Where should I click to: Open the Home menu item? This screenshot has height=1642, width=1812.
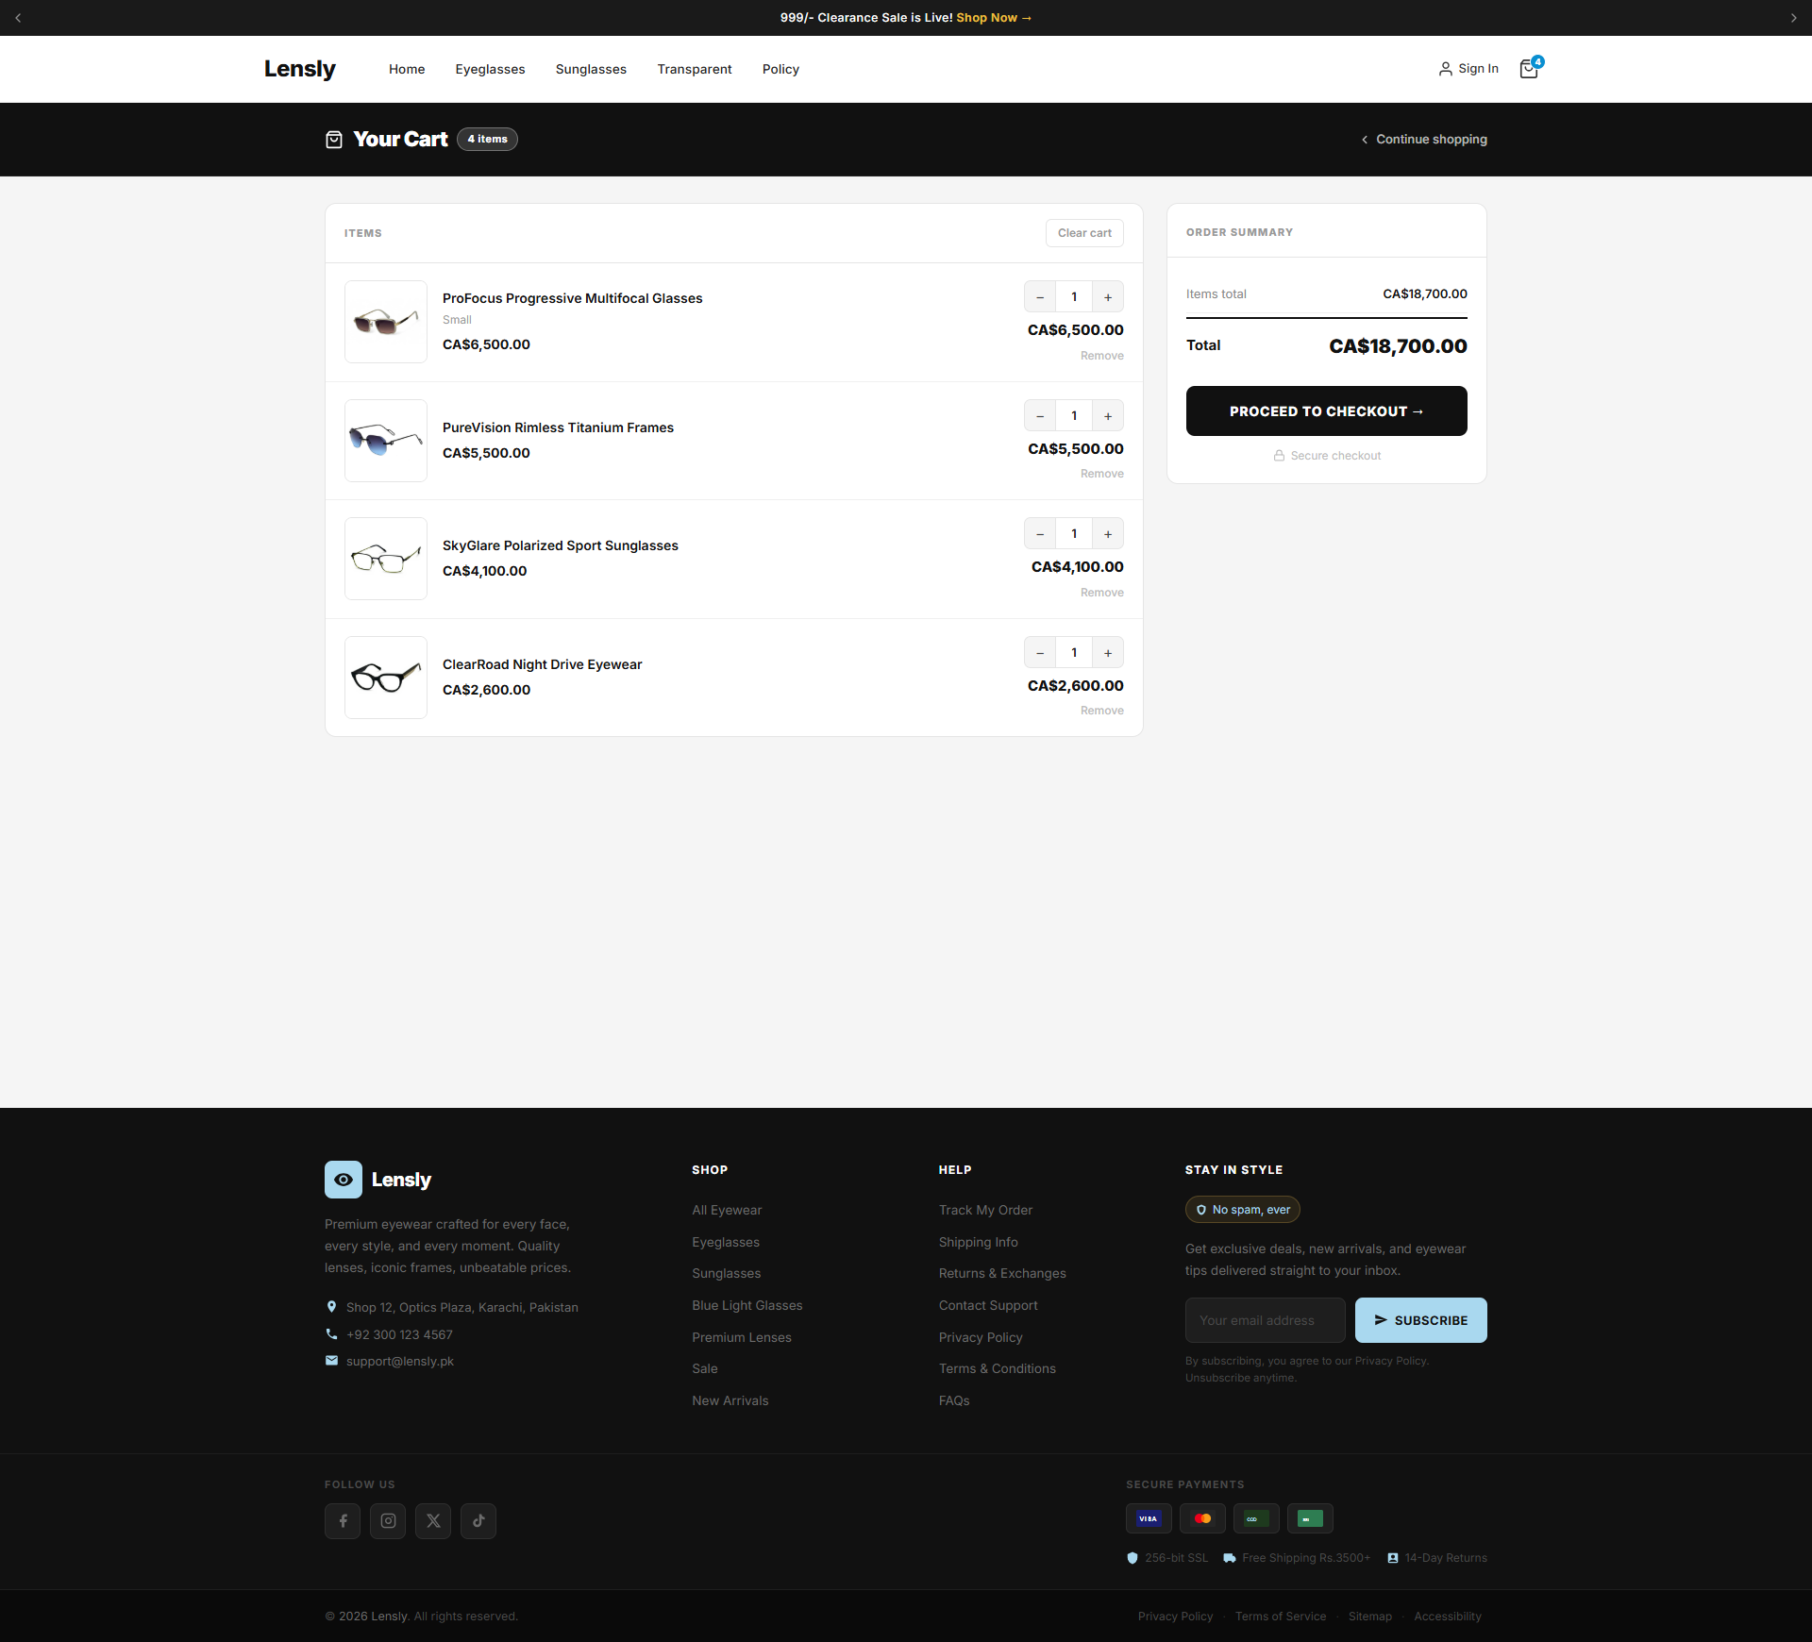pos(407,69)
